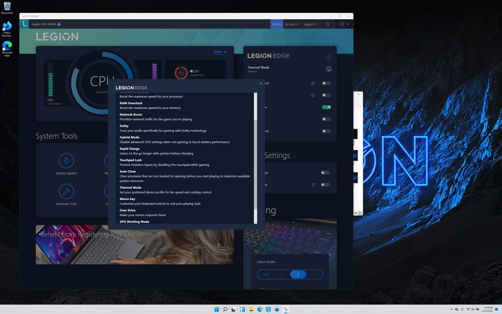The height and width of the screenshot is (314, 502).
Task: Switch to the Device tab
Action: coord(277,24)
